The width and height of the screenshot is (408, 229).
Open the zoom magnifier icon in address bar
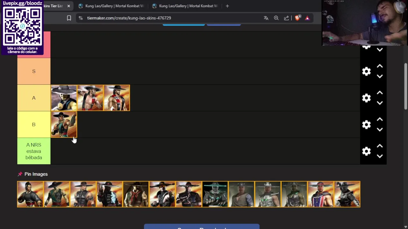click(276, 18)
